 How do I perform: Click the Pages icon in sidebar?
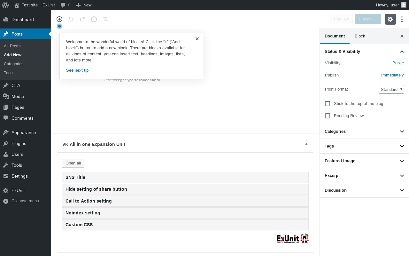(6, 107)
